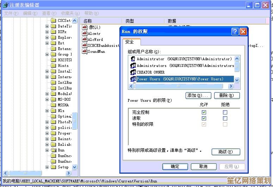
Task: Click the Add button (添加)
Action: tap(198, 95)
